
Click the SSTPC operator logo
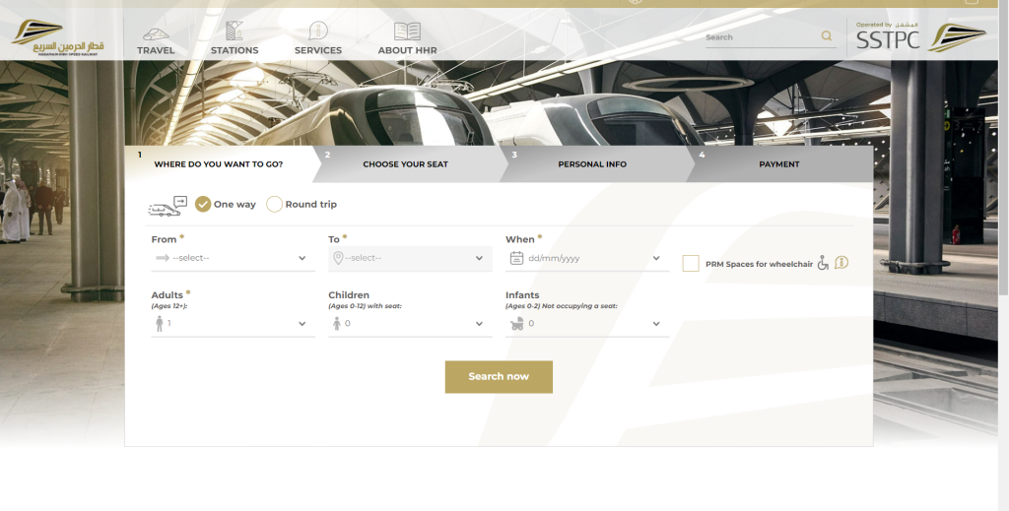(921, 37)
